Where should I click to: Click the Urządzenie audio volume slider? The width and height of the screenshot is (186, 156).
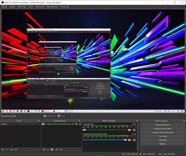[105, 130]
